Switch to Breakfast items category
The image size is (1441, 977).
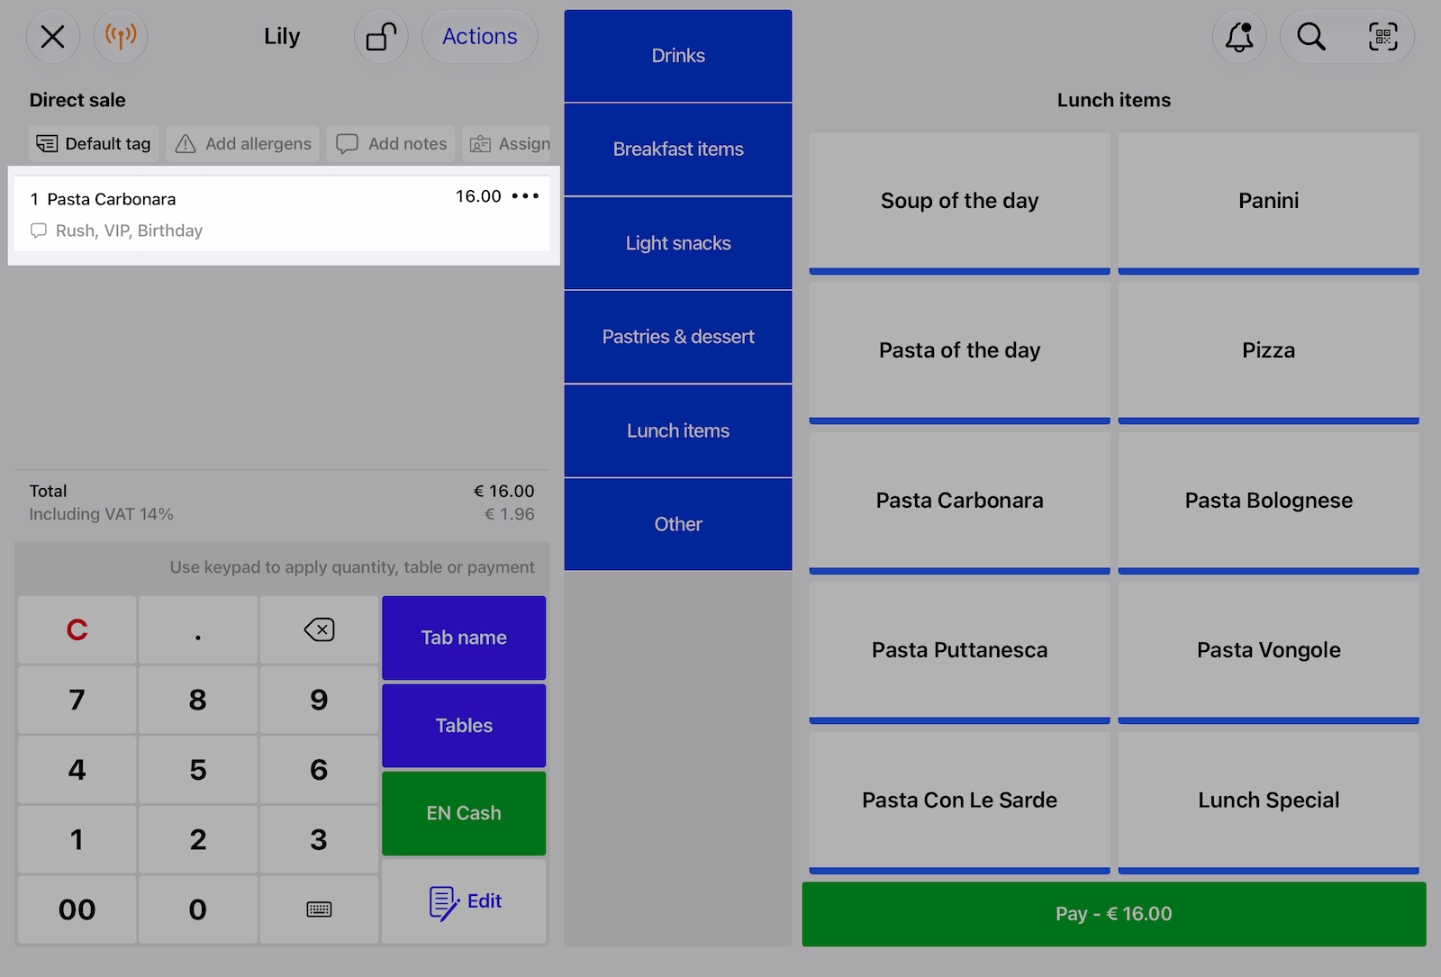click(678, 149)
